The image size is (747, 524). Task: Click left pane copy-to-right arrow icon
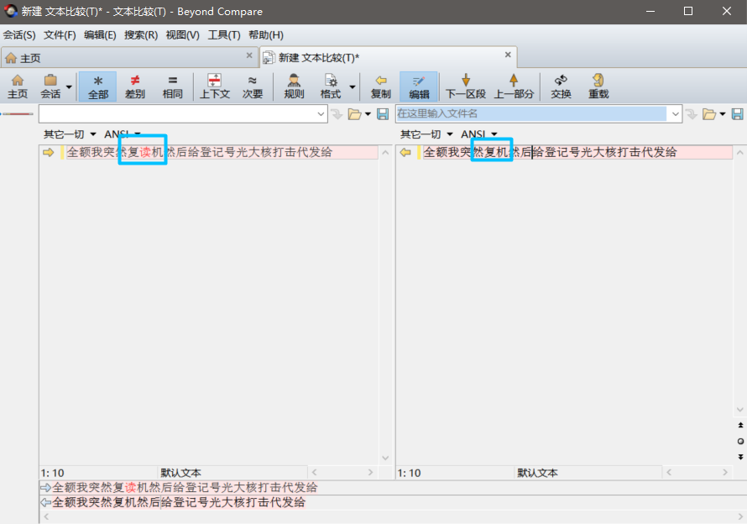(48, 153)
